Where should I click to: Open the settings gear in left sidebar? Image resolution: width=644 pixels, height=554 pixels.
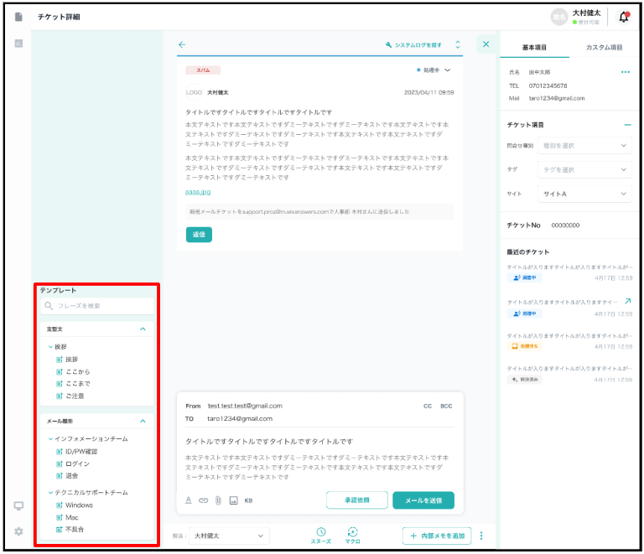click(x=18, y=531)
